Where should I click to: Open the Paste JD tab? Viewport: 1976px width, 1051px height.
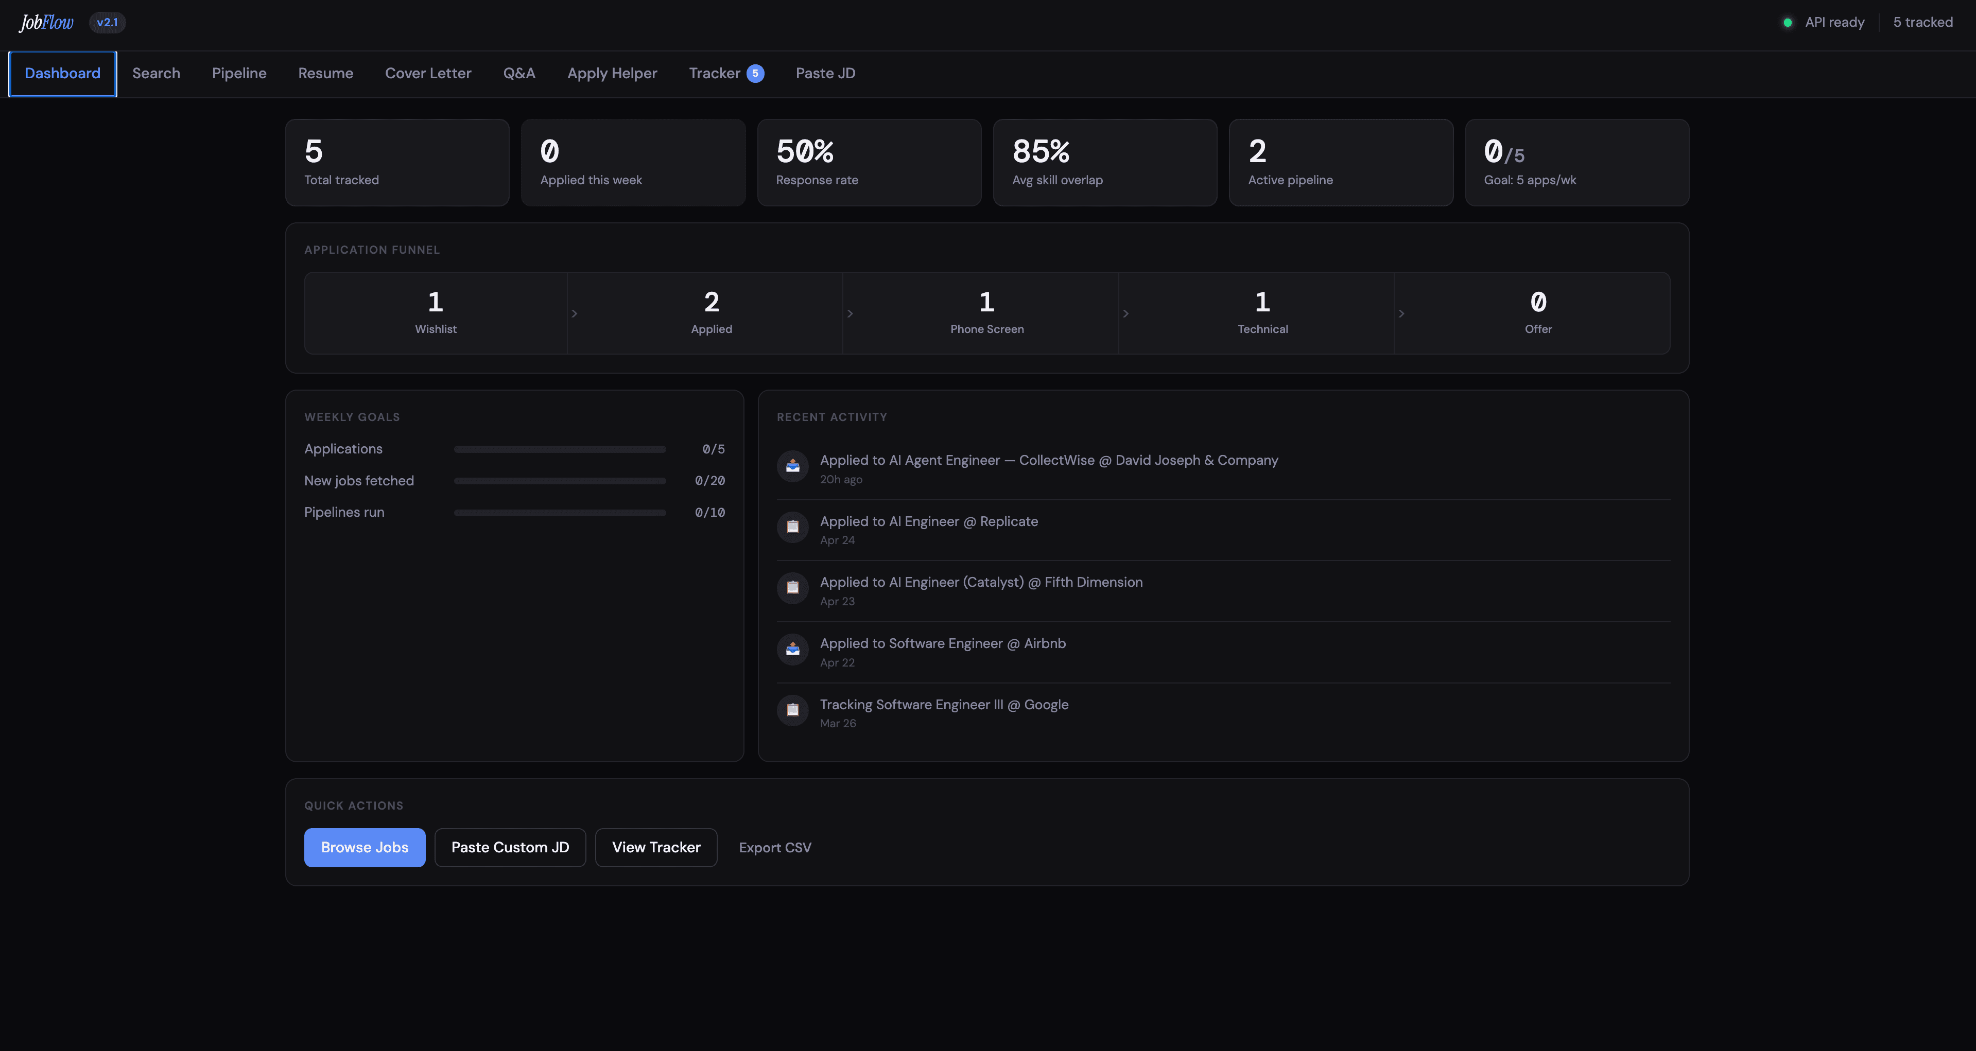(x=825, y=74)
